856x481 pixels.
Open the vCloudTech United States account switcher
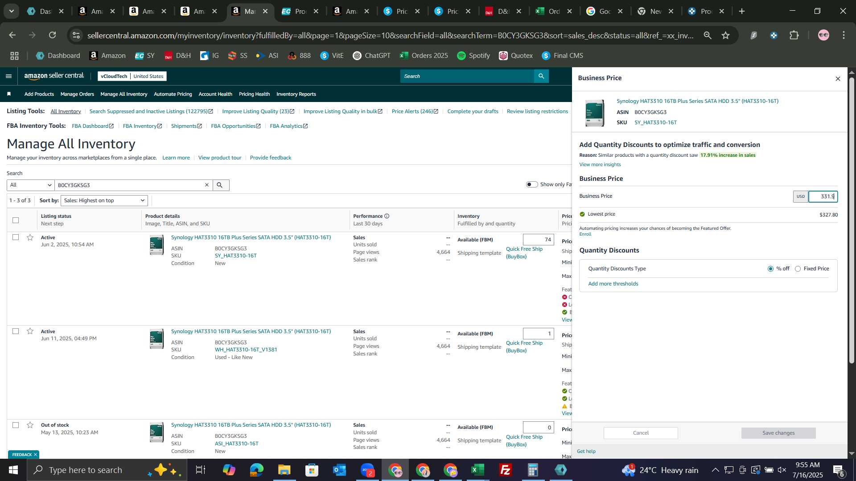point(132,76)
